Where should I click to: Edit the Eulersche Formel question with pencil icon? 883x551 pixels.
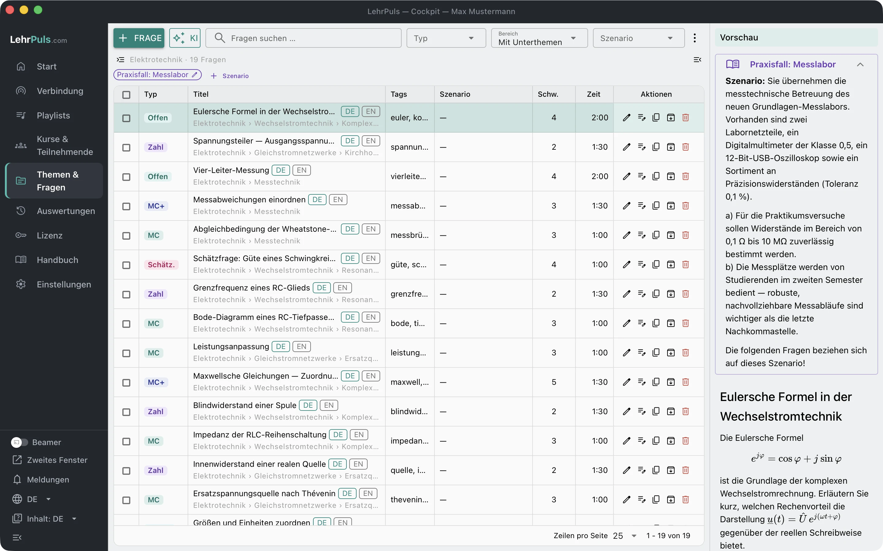click(x=626, y=118)
